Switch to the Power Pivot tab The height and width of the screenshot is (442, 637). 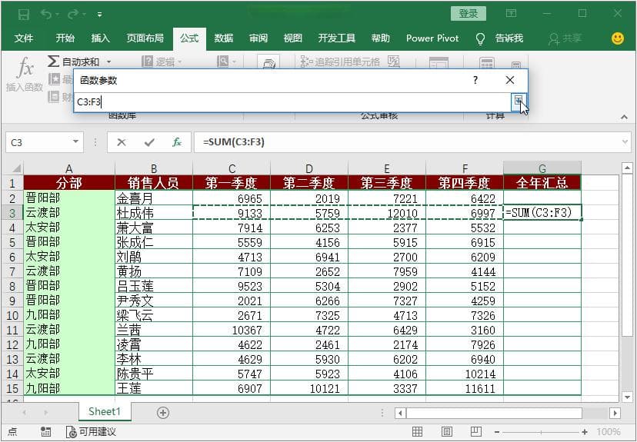click(x=432, y=38)
